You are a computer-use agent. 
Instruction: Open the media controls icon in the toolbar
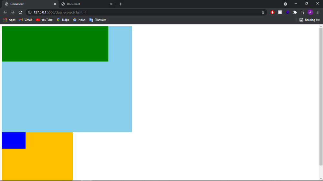(303, 12)
